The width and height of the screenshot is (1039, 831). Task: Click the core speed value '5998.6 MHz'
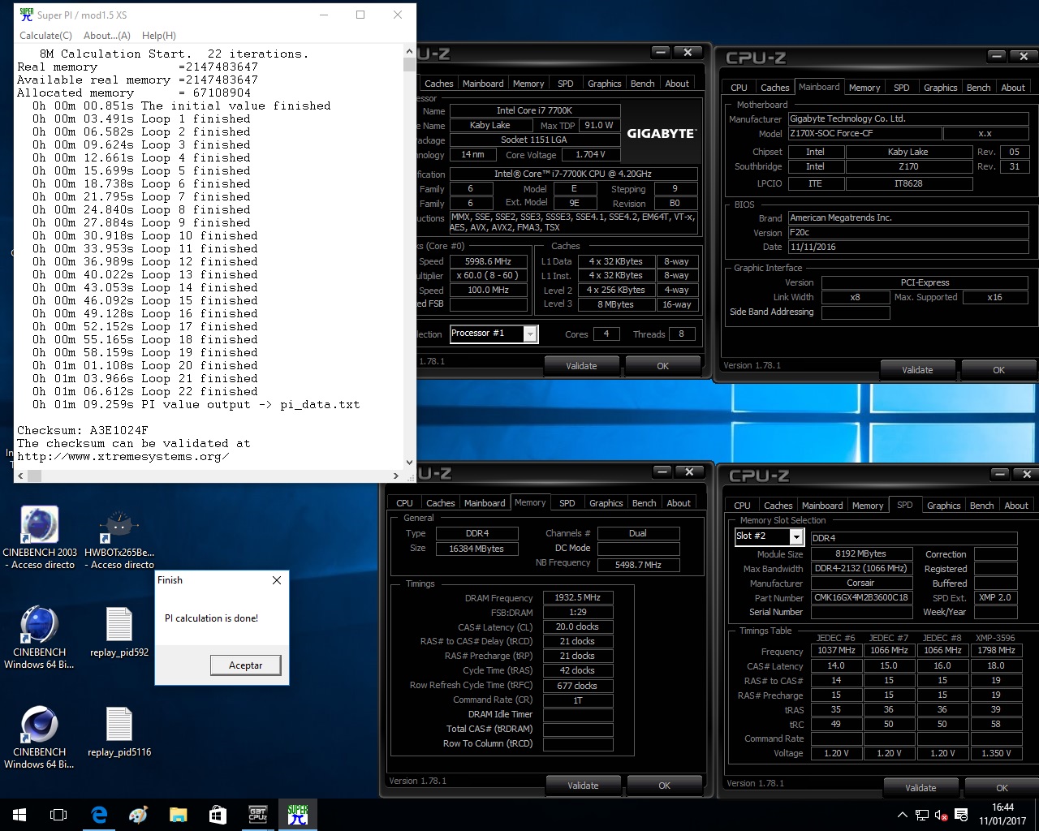pyautogui.click(x=489, y=261)
